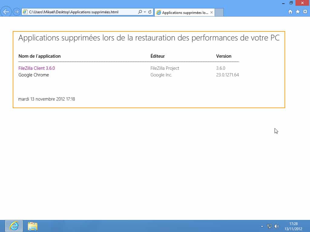This screenshot has height=232, width=310.
Task: Click the version '23.0.1271.64' cell
Action: 227,75
